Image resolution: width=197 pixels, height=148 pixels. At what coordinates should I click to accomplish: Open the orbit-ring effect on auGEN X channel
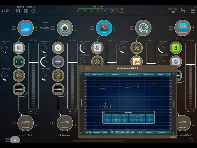(19, 62)
